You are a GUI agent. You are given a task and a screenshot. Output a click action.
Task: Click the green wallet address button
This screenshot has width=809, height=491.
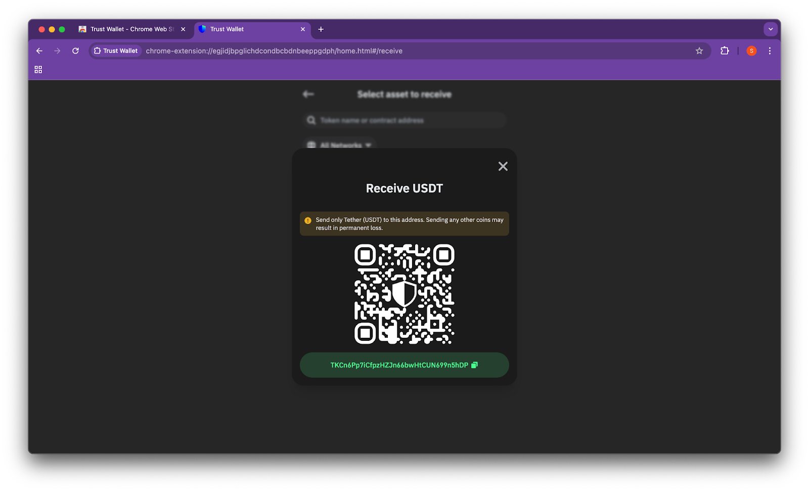click(x=404, y=365)
